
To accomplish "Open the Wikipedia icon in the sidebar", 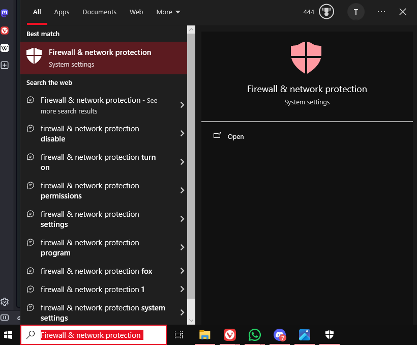I will pyautogui.click(x=5, y=48).
